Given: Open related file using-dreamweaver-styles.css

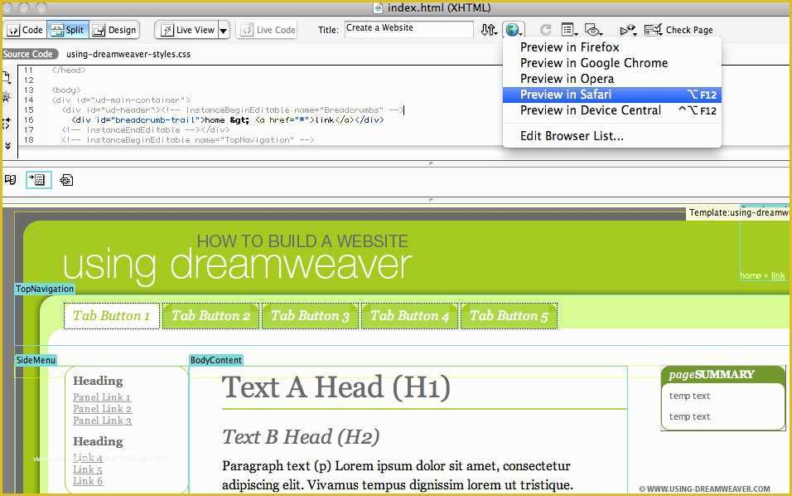Looking at the screenshot, I should tap(128, 54).
